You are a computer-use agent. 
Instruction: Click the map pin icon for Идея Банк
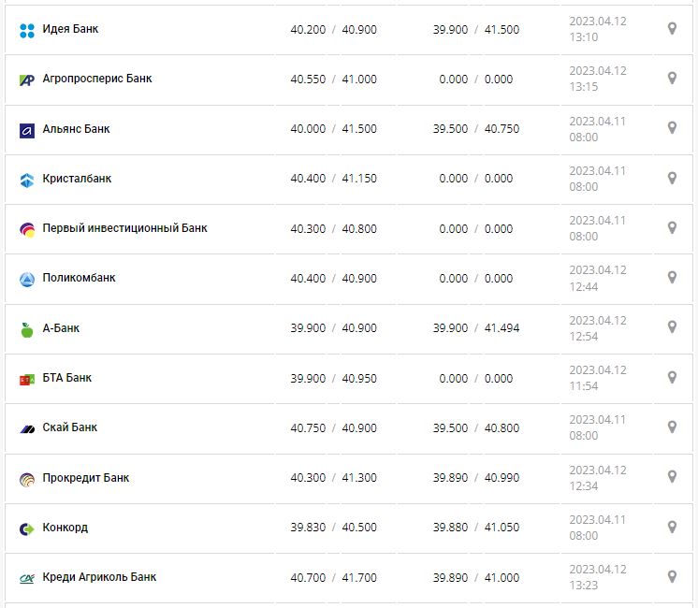[x=672, y=29]
